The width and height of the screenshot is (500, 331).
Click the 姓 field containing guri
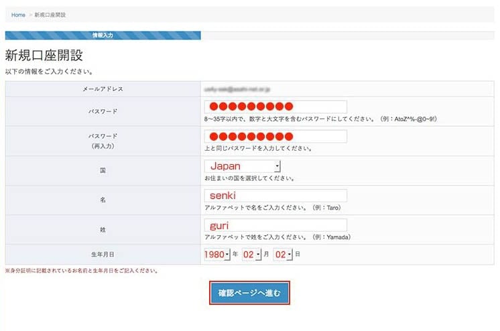click(x=275, y=226)
